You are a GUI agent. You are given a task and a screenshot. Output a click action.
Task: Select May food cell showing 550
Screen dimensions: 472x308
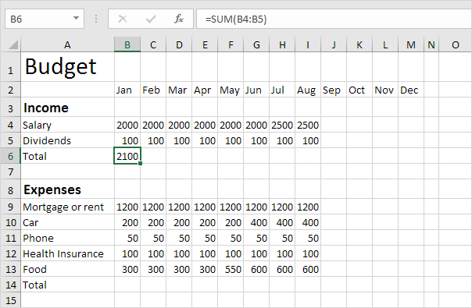point(231,269)
